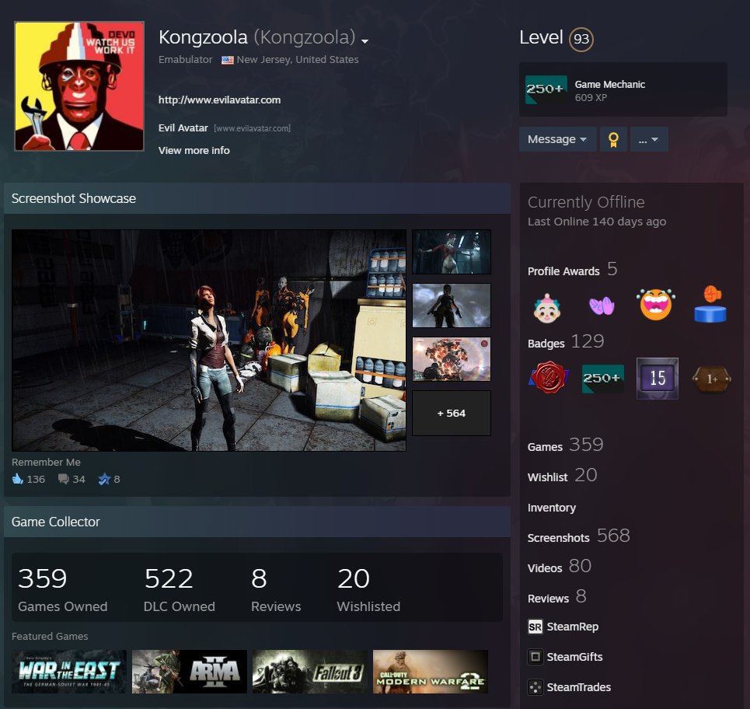Open the first small screenshot thumbnail
The width and height of the screenshot is (750, 709).
(x=452, y=252)
